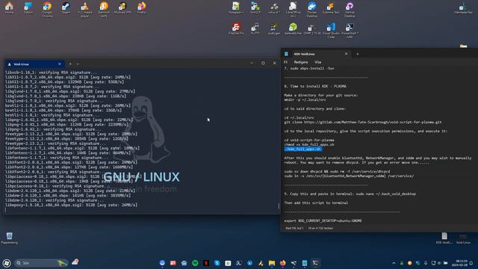Open the Visa menu in Notepad
478x269 pixels.
click(x=317, y=62)
